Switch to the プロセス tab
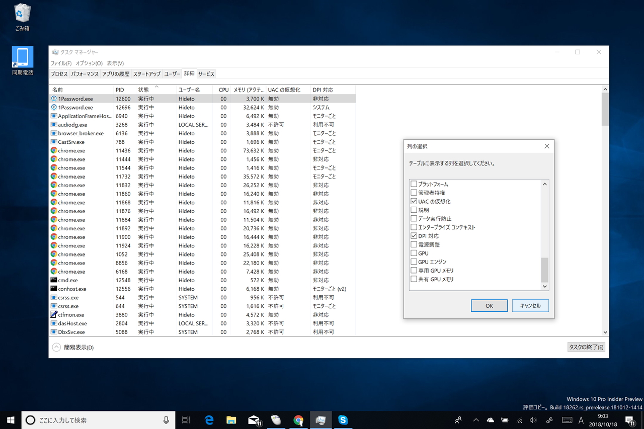The height and width of the screenshot is (429, 644). click(59, 74)
